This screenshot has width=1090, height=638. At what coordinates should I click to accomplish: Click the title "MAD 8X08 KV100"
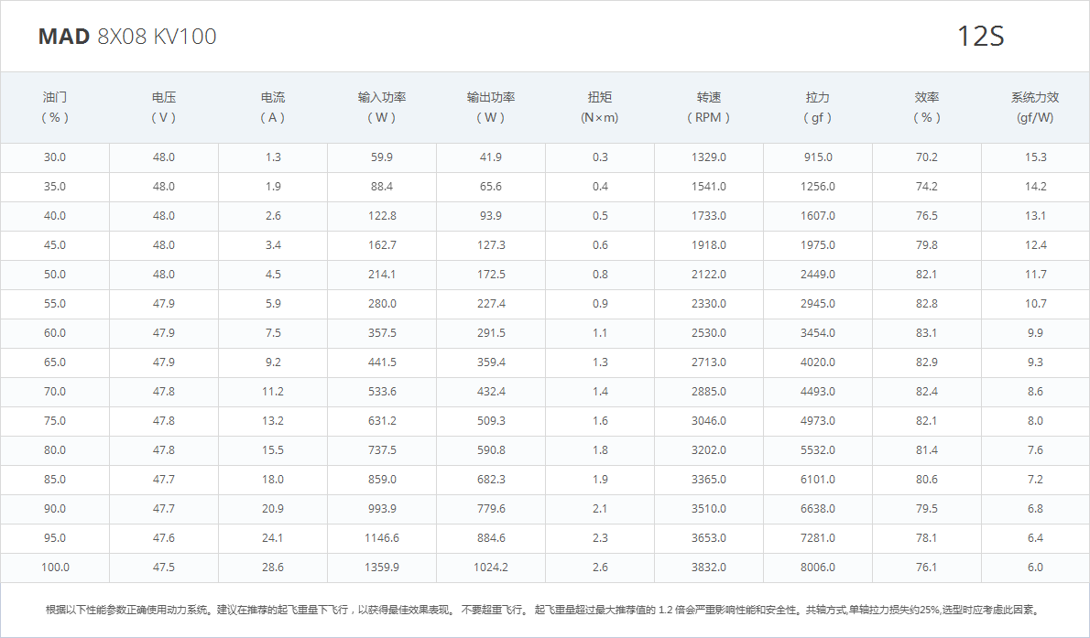point(127,36)
